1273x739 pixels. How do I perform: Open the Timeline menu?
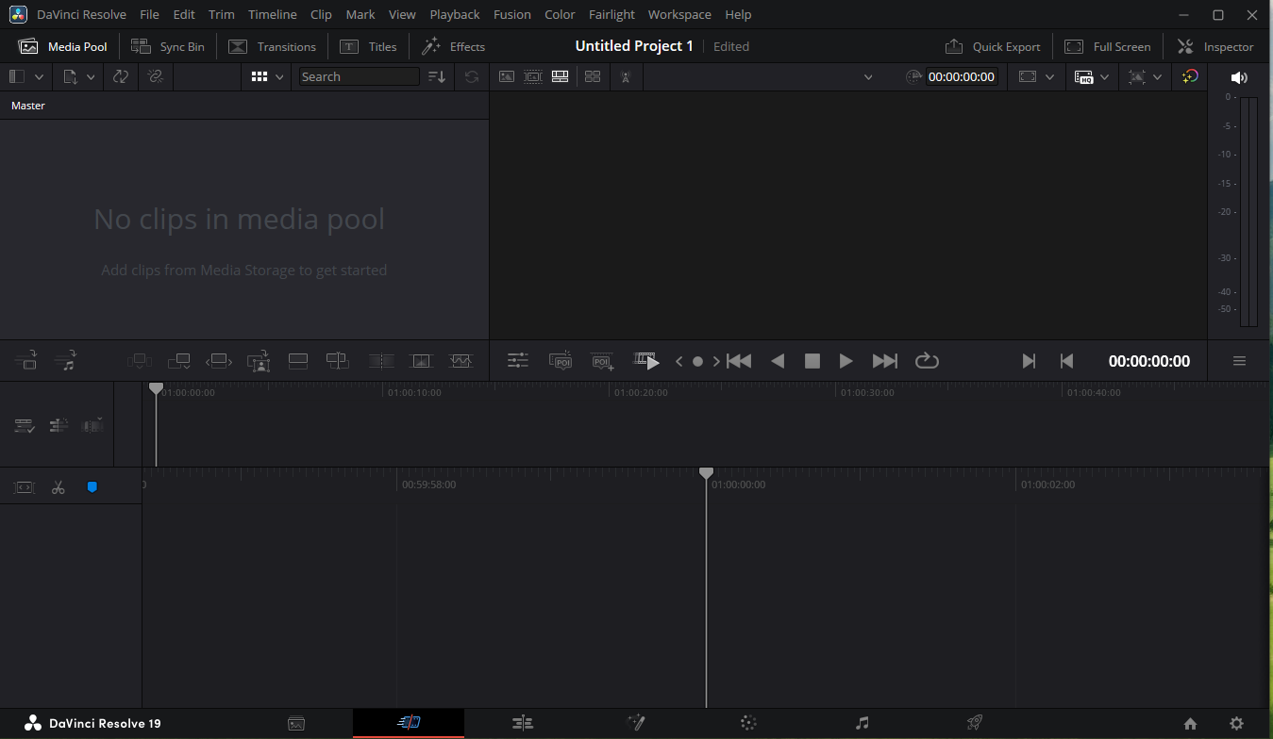click(x=273, y=14)
